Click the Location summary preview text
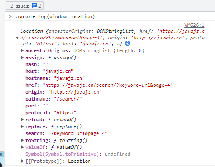Screen dimensions: 215x167 coord(112,38)
